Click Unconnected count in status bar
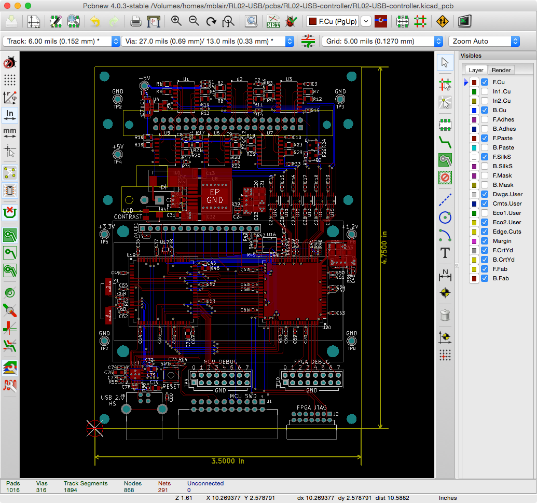 (x=189, y=490)
